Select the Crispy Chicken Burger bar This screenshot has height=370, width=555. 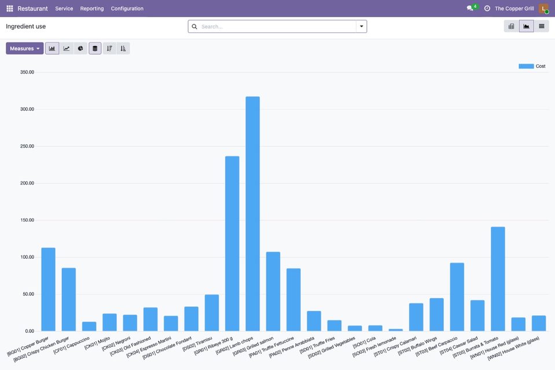69,299
